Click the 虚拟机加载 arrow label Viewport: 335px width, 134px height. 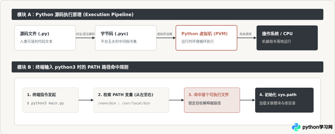click(x=165, y=34)
